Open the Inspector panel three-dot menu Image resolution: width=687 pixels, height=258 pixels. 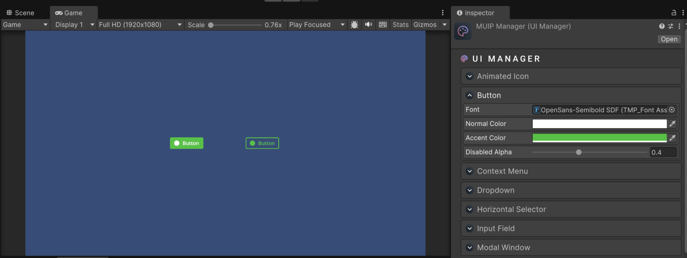click(683, 13)
